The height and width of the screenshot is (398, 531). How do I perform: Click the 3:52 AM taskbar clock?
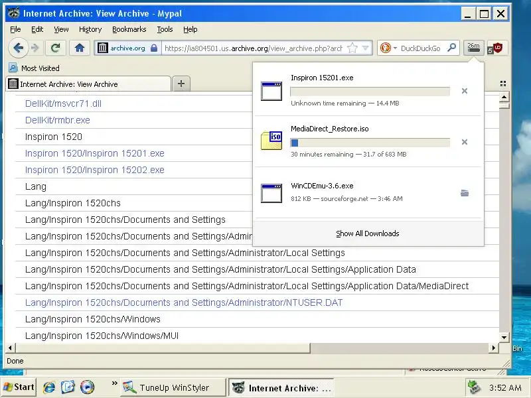point(505,388)
